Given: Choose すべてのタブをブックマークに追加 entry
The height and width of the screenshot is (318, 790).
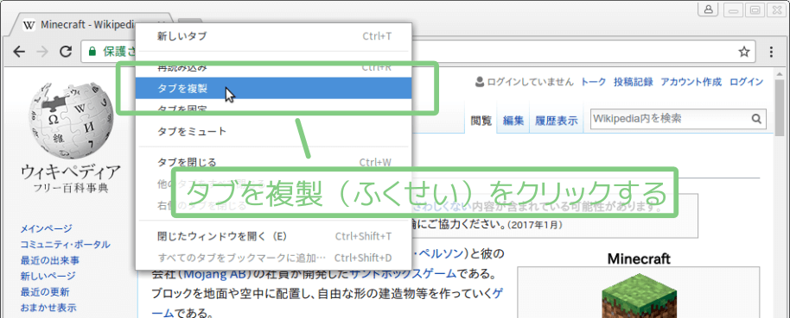Looking at the screenshot, I should click(274, 259).
